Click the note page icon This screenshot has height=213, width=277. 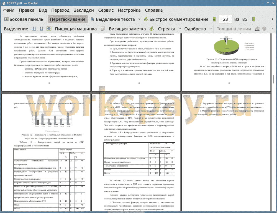103,29
